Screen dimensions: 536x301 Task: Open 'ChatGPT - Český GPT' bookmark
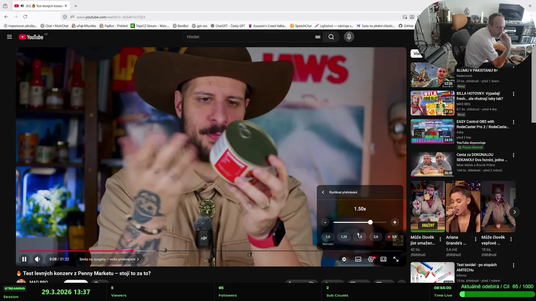pos(228,26)
